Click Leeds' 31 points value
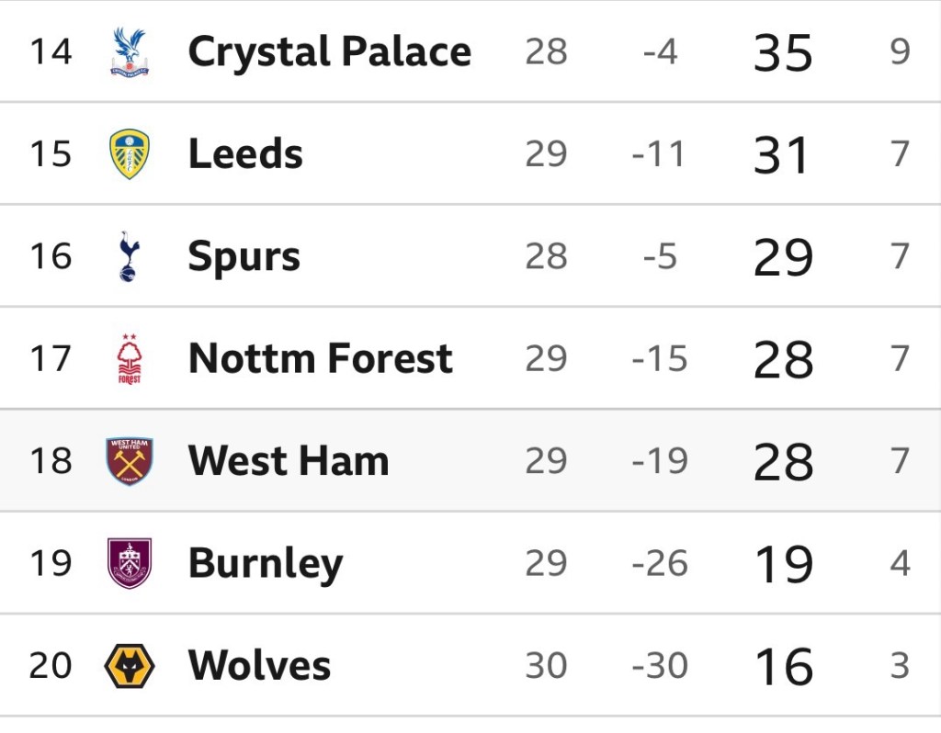This screenshot has width=941, height=733. (783, 155)
